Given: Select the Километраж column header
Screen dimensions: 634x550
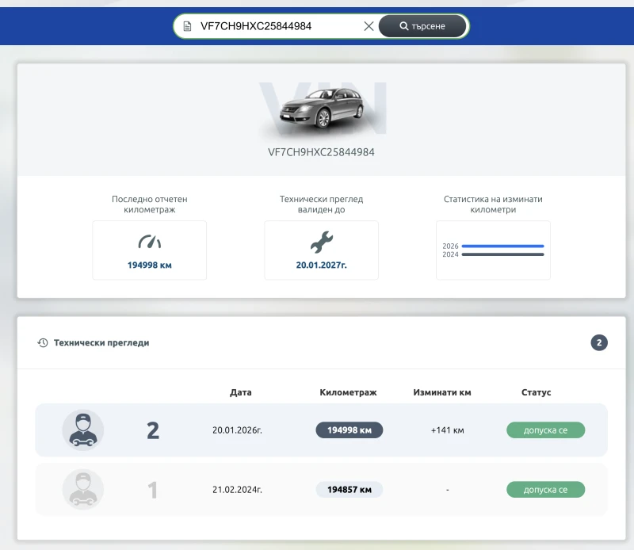Looking at the screenshot, I should pyautogui.click(x=348, y=391).
